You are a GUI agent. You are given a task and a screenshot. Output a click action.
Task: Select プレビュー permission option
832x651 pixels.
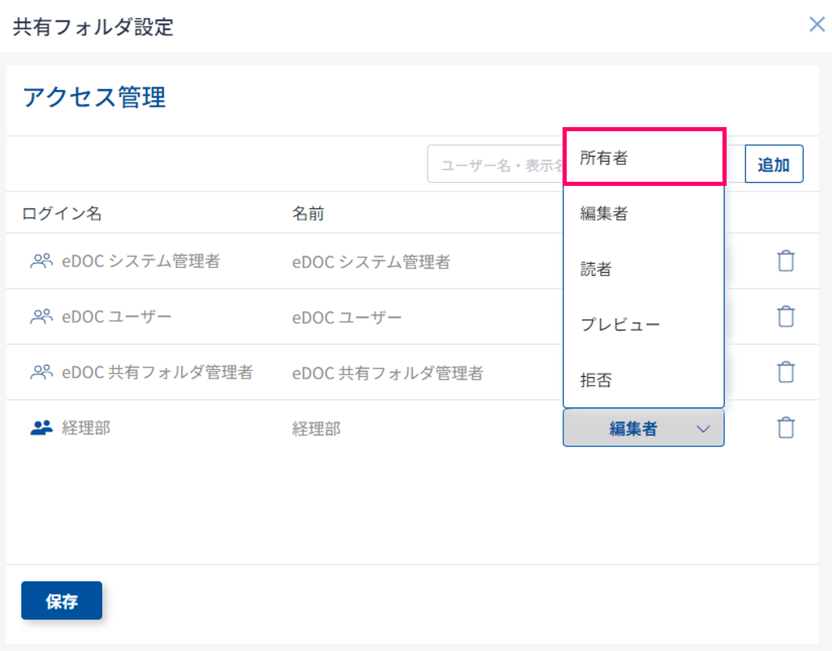644,324
